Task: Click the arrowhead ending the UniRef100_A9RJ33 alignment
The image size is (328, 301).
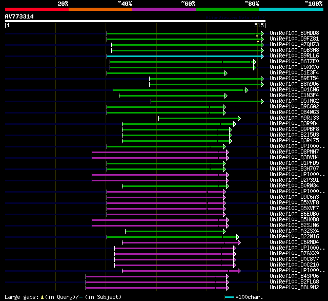Action: 239,119
